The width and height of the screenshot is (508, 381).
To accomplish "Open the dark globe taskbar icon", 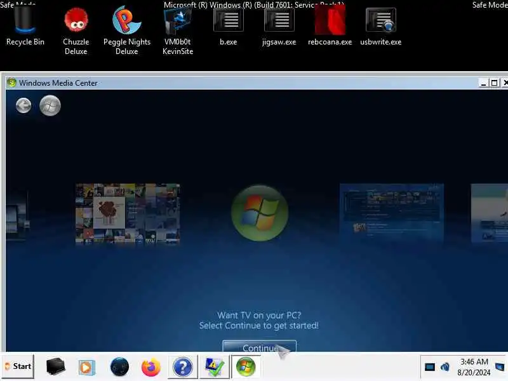I will click(x=119, y=367).
